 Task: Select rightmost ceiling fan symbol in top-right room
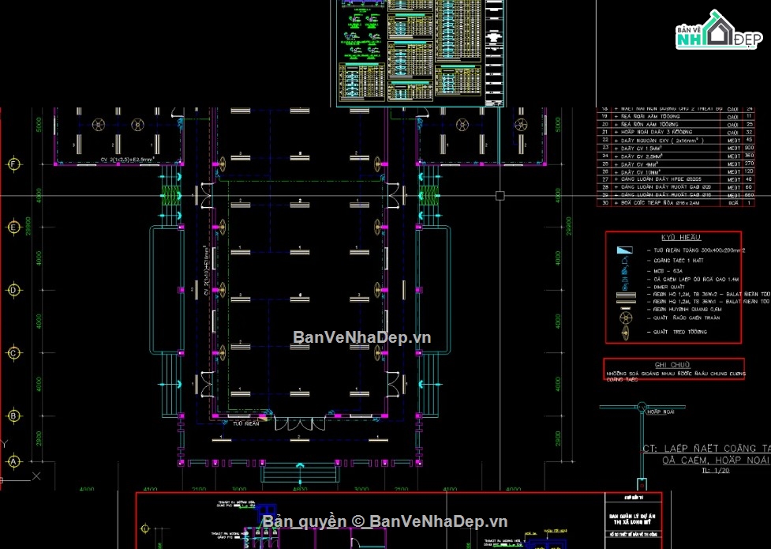(521, 125)
